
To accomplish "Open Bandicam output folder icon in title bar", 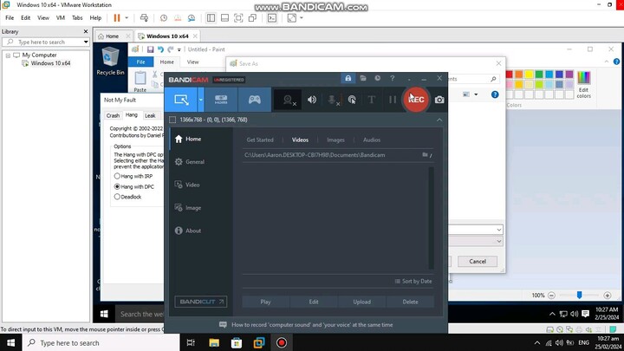I will click(x=363, y=78).
